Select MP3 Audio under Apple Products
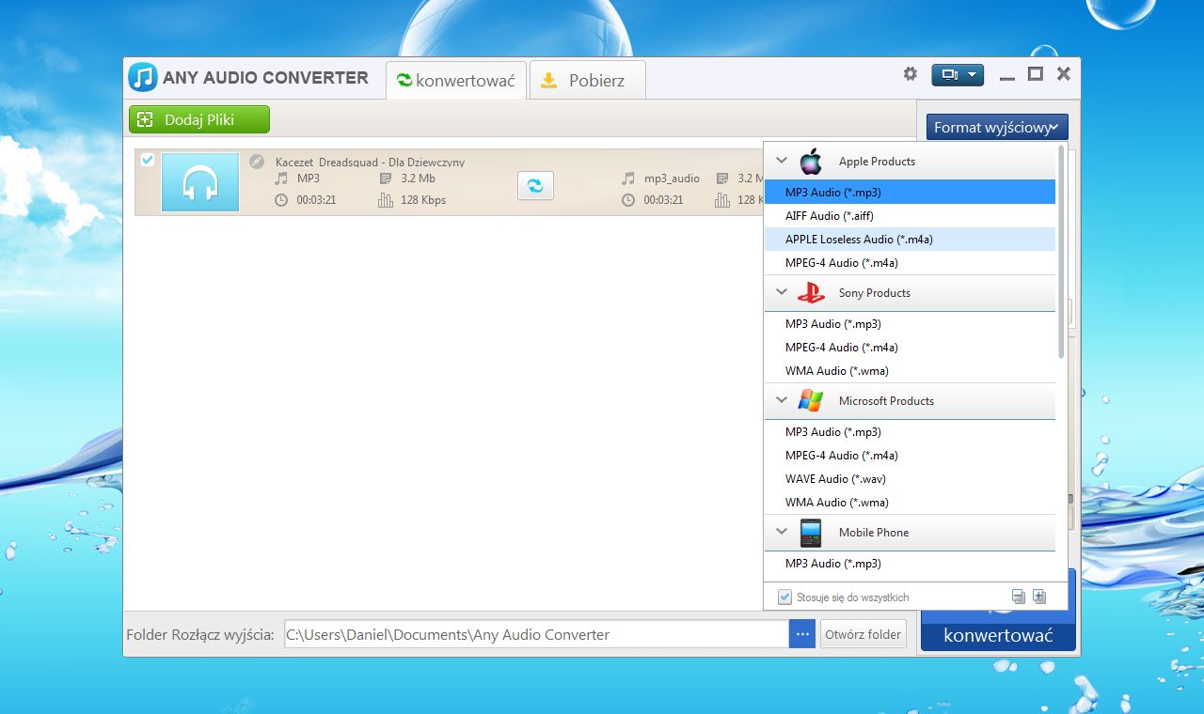 pyautogui.click(x=910, y=192)
